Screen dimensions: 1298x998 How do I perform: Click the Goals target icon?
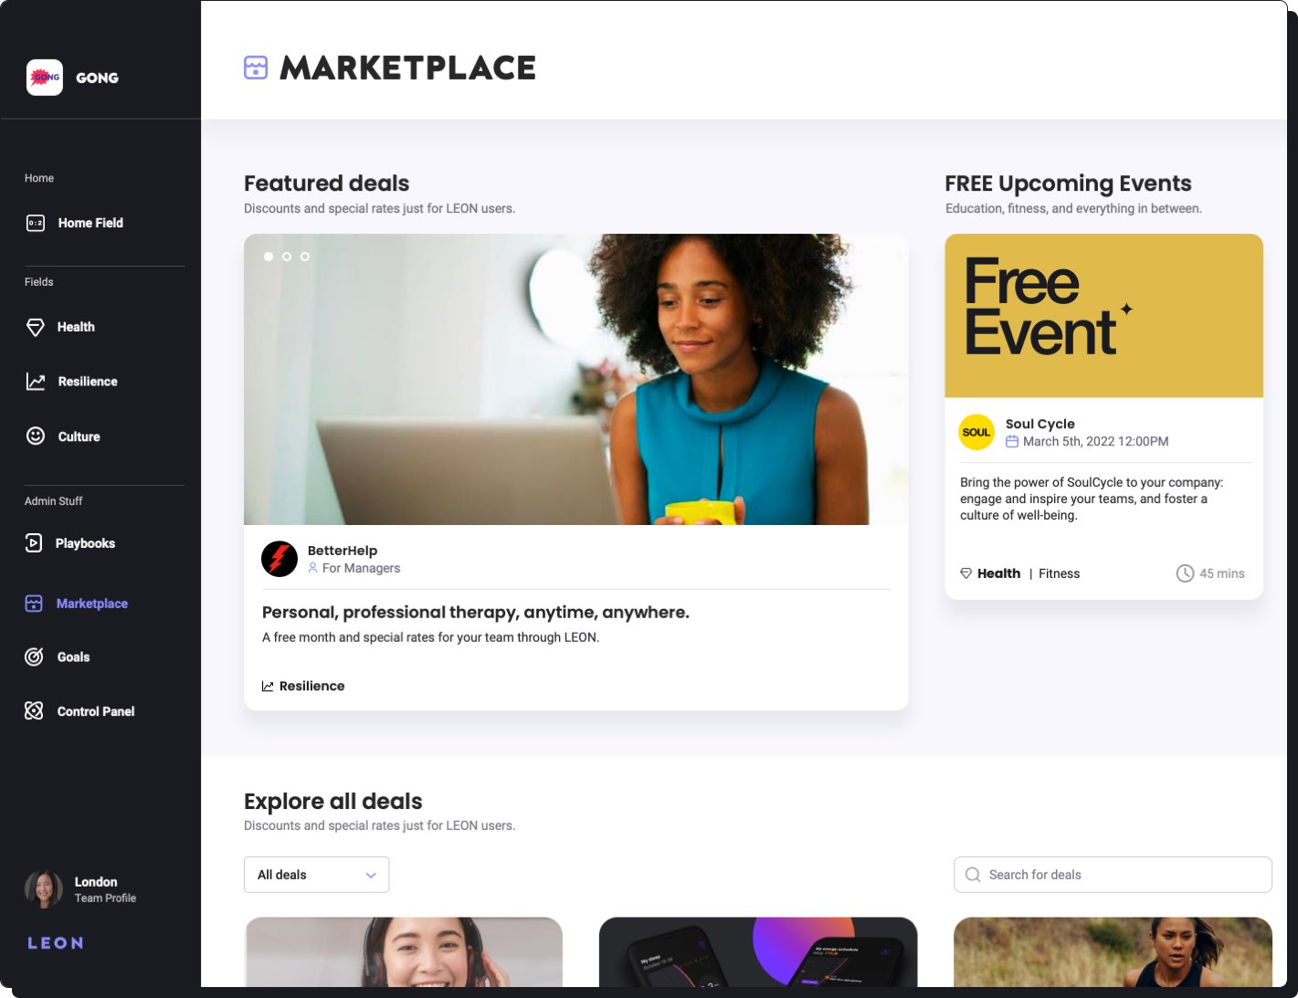coord(34,657)
